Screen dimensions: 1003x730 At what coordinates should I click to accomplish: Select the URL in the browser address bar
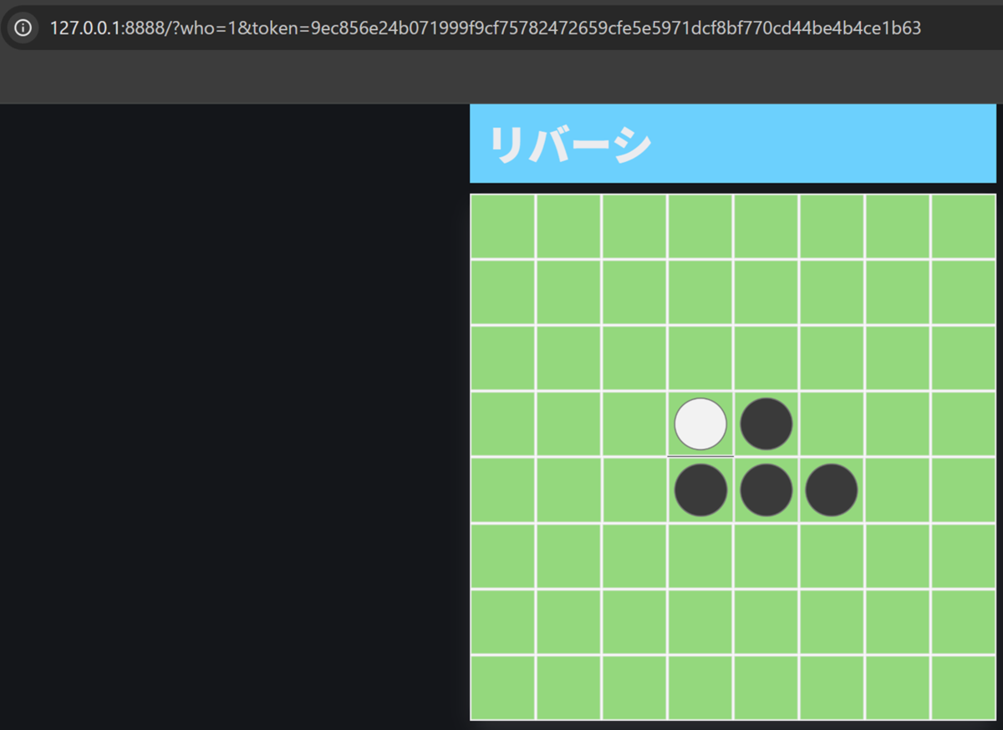click(501, 28)
